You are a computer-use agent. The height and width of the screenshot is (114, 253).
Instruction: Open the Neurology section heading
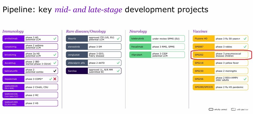coord(138,31)
